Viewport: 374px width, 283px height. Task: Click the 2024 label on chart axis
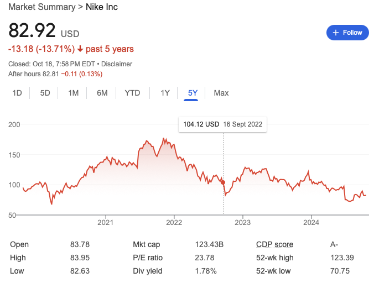(311, 223)
